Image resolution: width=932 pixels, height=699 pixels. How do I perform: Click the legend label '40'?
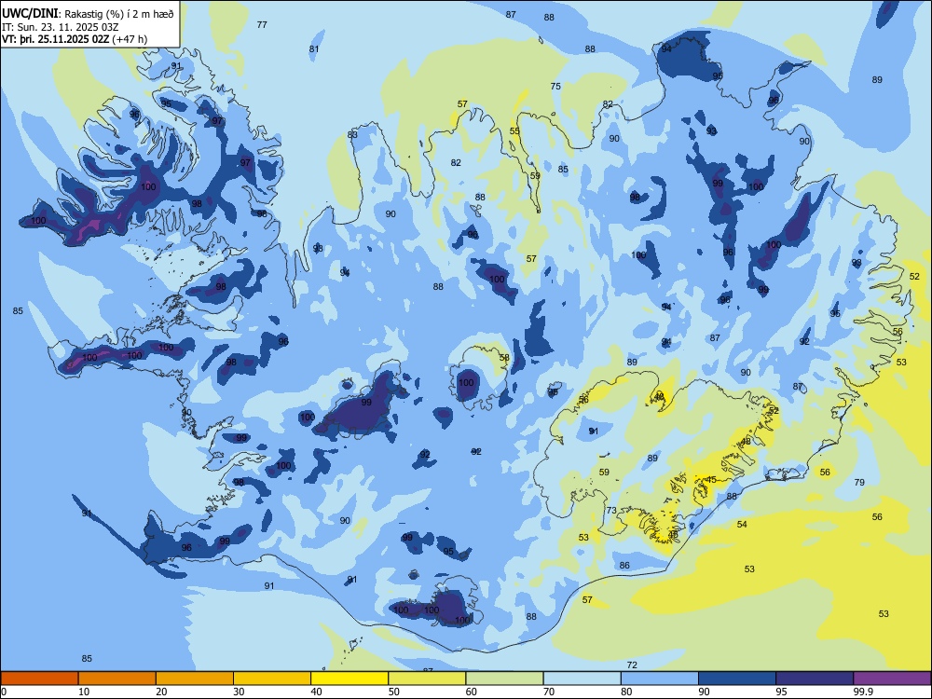316,692
